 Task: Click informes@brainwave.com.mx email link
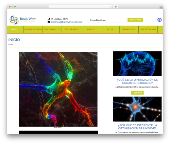click(66, 22)
